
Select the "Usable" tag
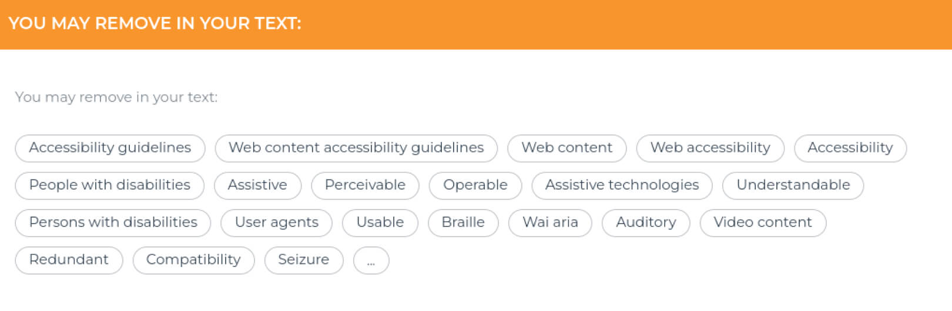(380, 223)
